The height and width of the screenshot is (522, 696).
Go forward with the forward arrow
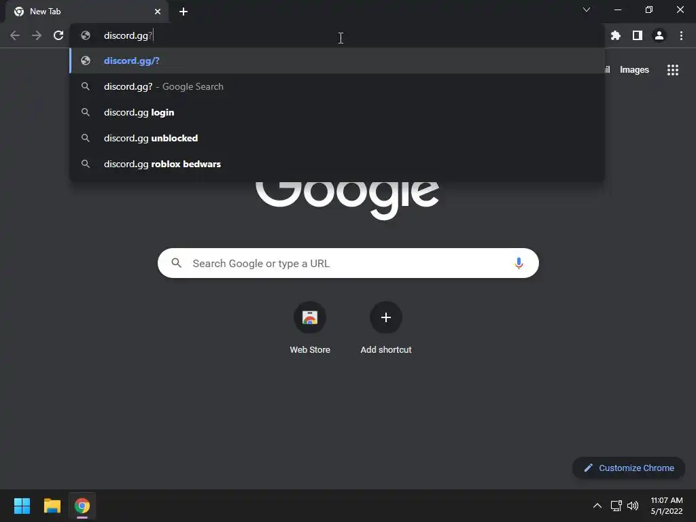click(37, 35)
